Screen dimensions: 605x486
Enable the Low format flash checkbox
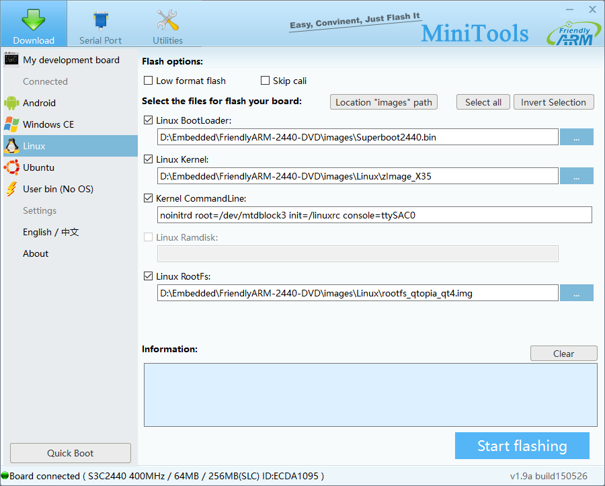(x=148, y=81)
